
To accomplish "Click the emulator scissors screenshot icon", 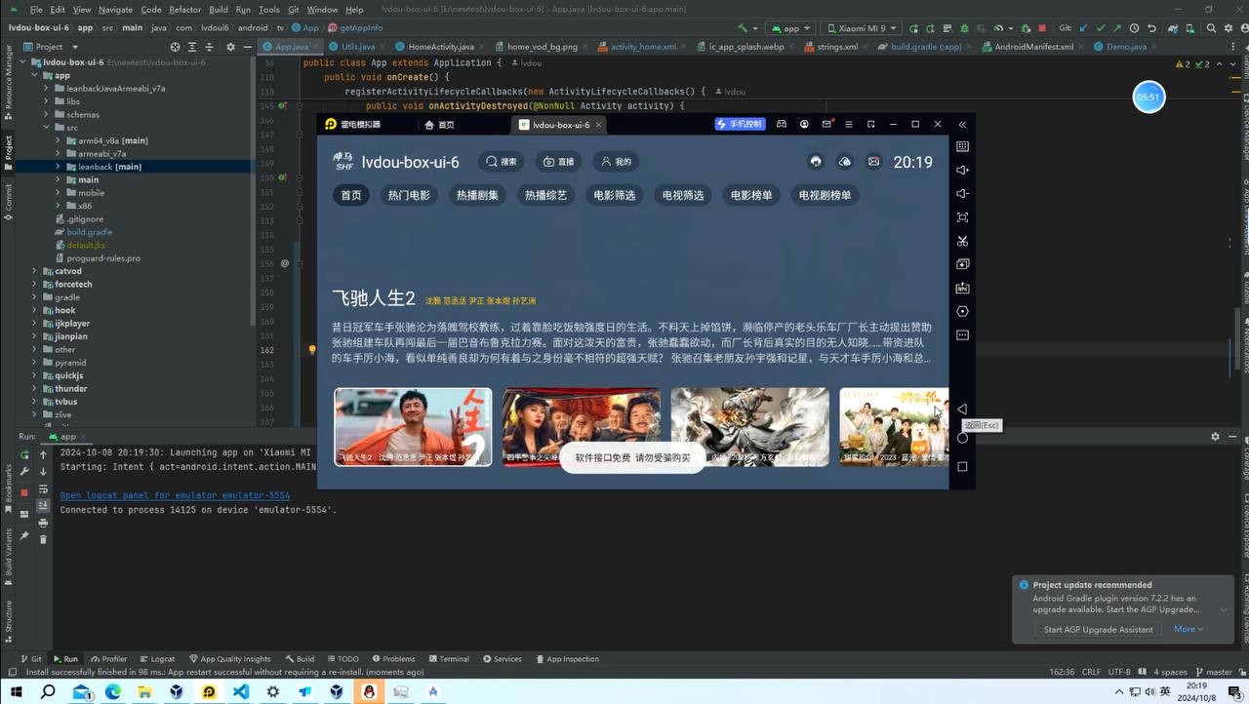I will pyautogui.click(x=962, y=241).
